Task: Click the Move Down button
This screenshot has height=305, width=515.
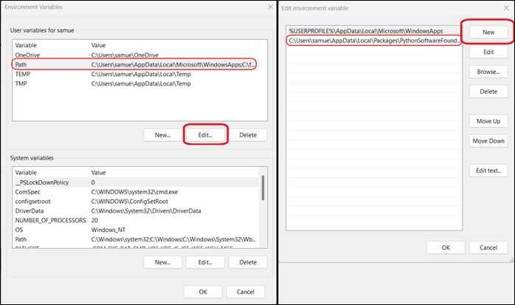Action: pyautogui.click(x=488, y=140)
